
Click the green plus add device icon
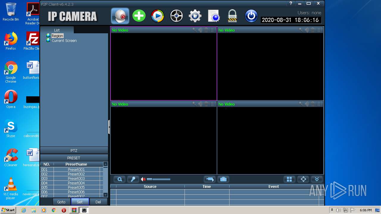[139, 16]
